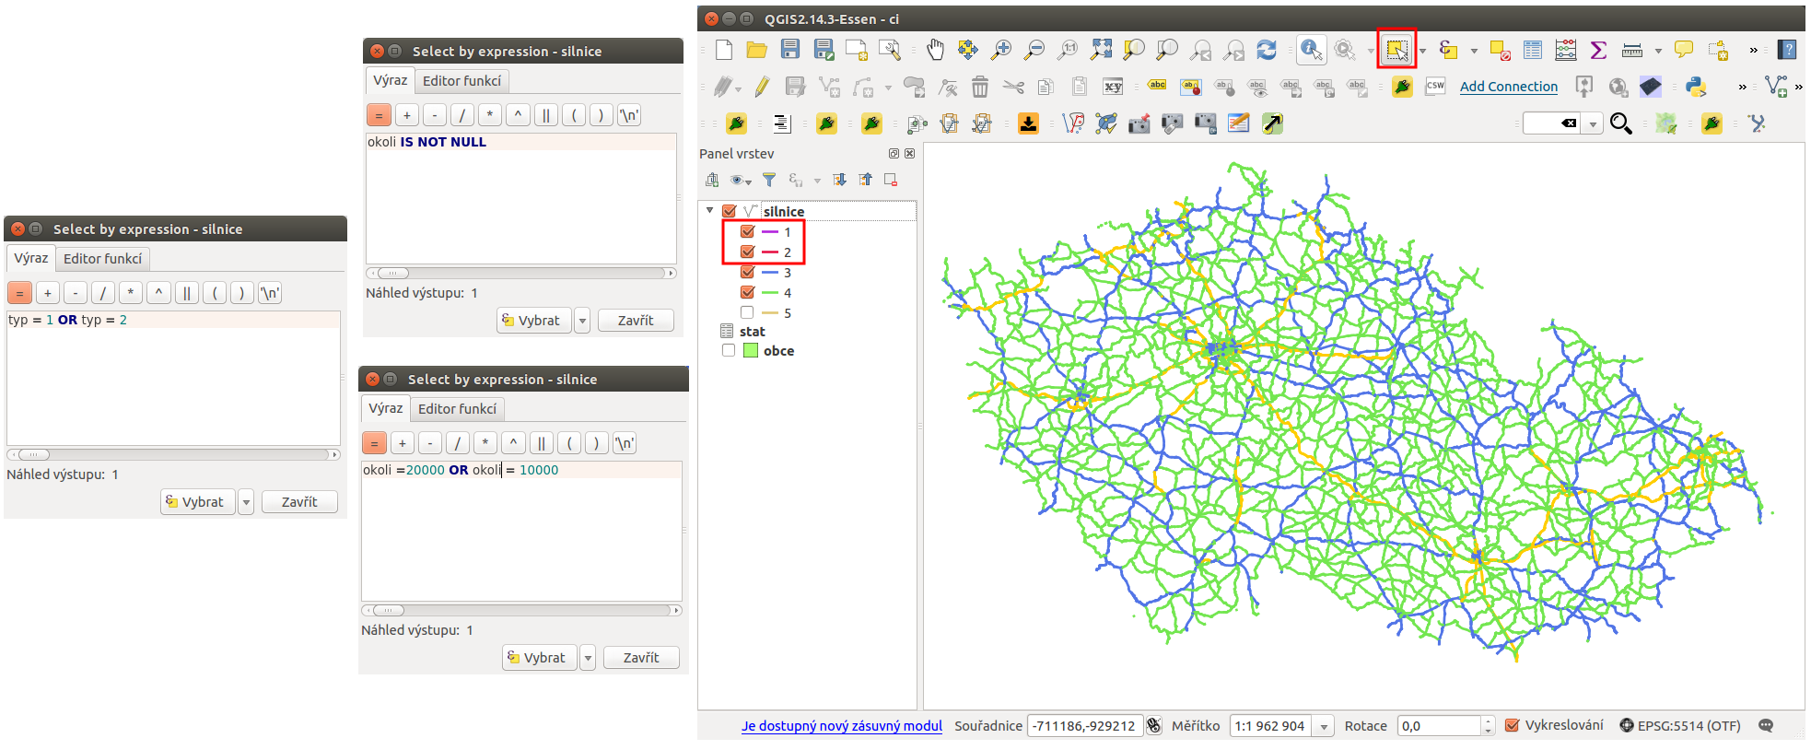Activate the Zoom In magnifier tool
Screen dimensions: 1811x750
coord(1001,50)
